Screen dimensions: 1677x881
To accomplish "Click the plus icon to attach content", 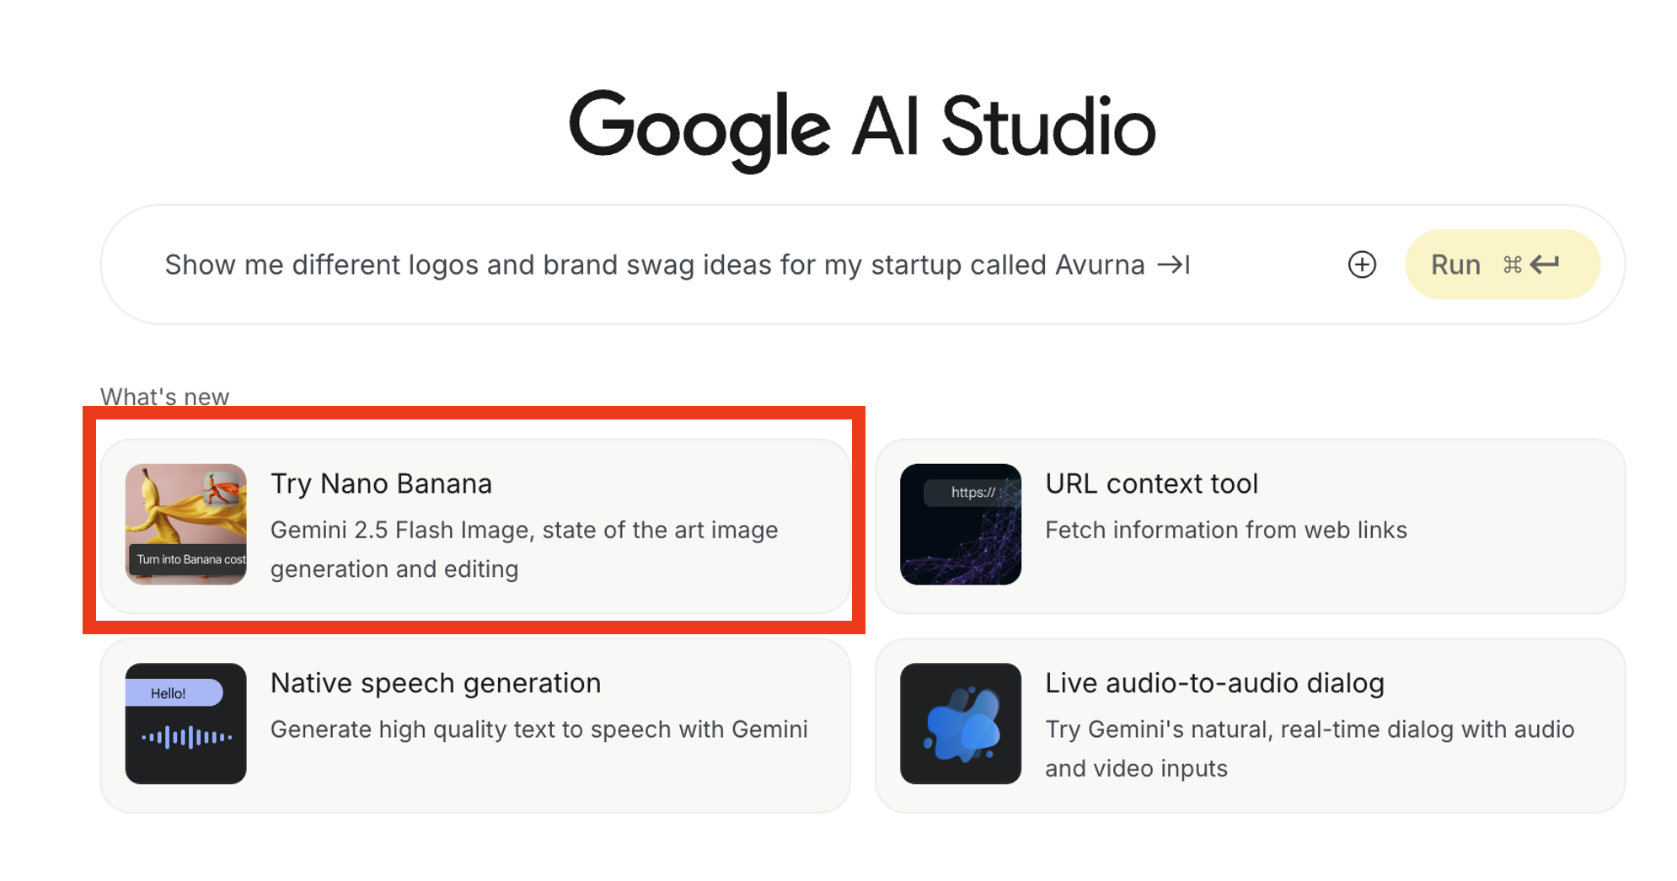I will click(1362, 264).
